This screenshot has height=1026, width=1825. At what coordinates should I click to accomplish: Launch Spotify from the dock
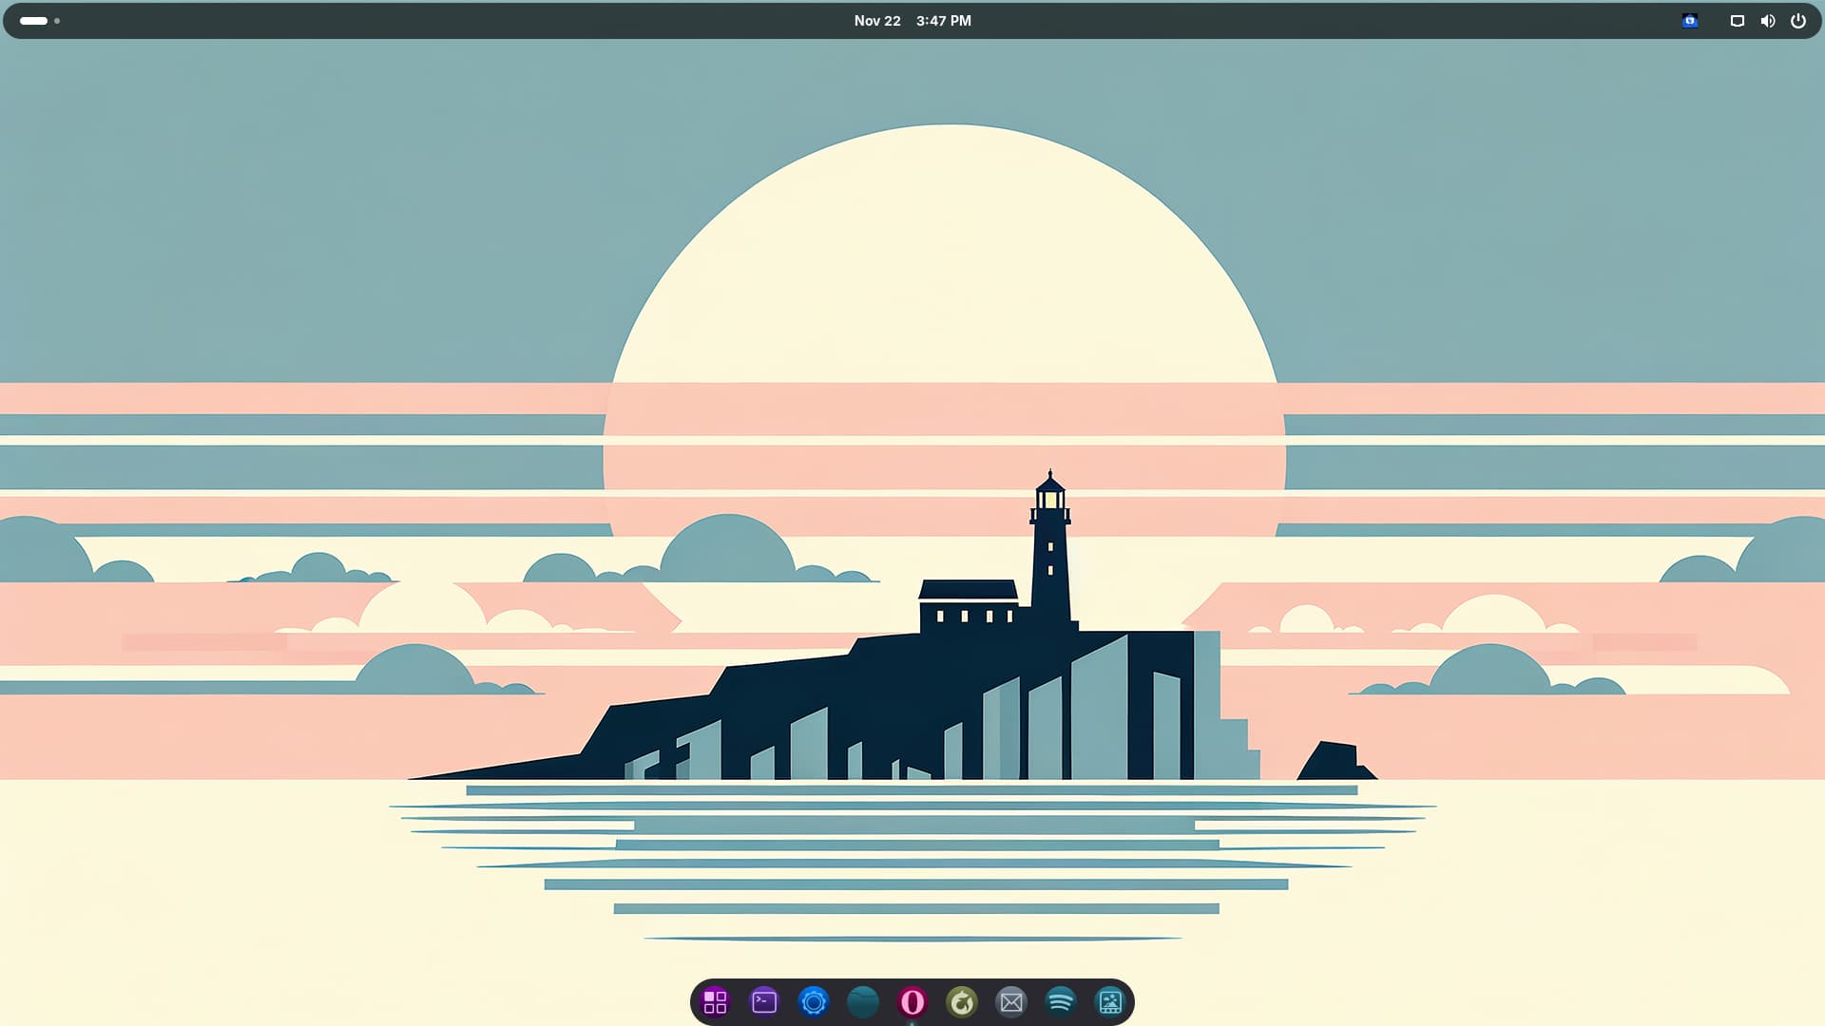pyautogui.click(x=1061, y=1002)
